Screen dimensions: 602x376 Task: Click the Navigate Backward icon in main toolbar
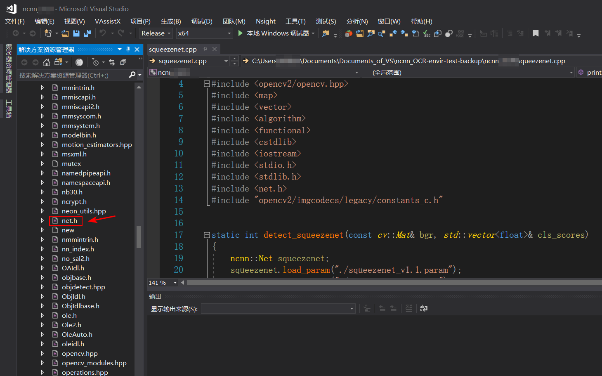pos(16,33)
